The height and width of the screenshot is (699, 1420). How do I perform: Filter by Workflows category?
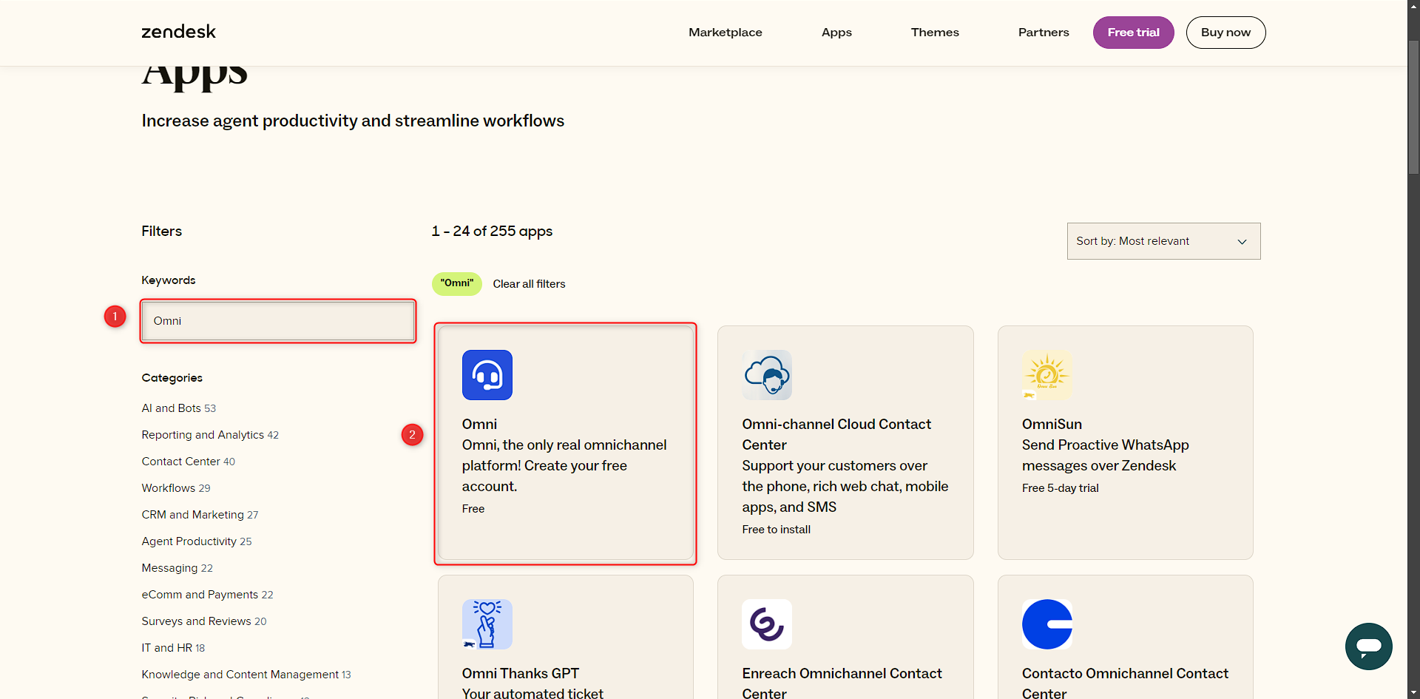176,488
